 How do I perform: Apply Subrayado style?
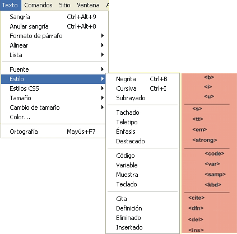pyautogui.click(x=142, y=98)
